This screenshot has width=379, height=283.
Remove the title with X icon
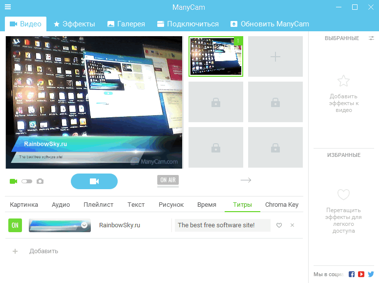(x=292, y=225)
